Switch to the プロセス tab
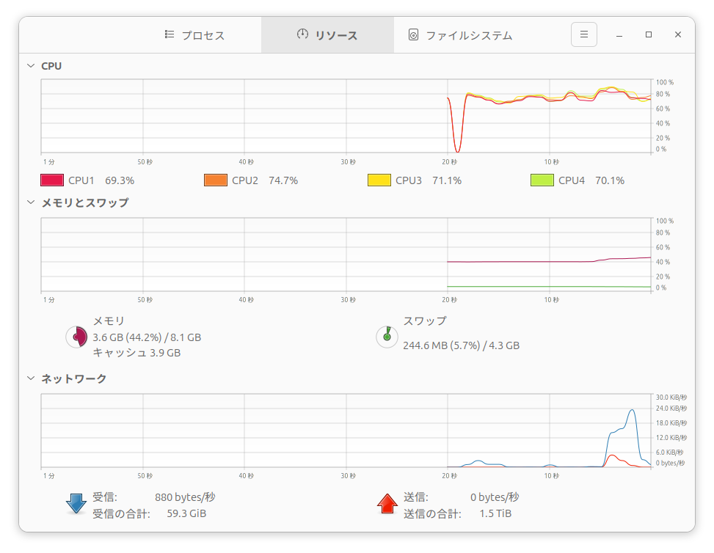The image size is (714, 553). [x=194, y=35]
